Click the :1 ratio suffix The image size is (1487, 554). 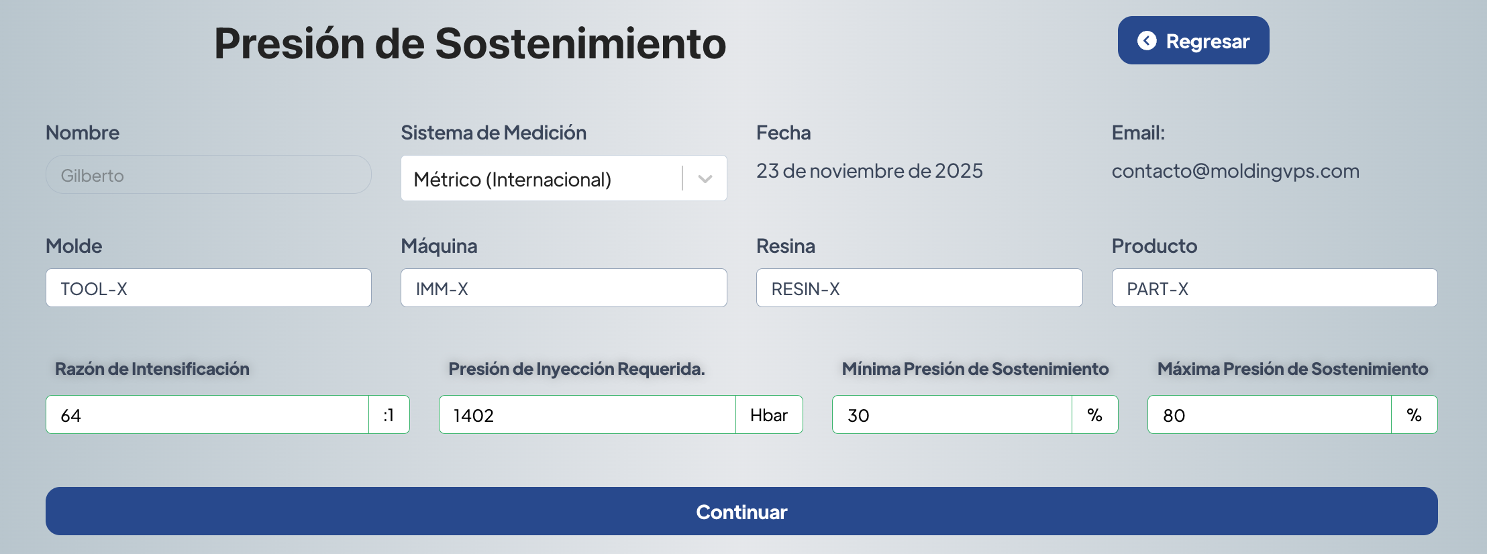click(x=389, y=415)
